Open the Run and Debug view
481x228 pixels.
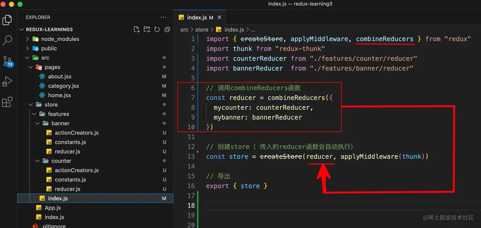coord(7,82)
